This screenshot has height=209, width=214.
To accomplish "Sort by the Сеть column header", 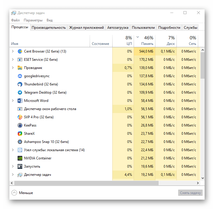I will coord(187,41).
